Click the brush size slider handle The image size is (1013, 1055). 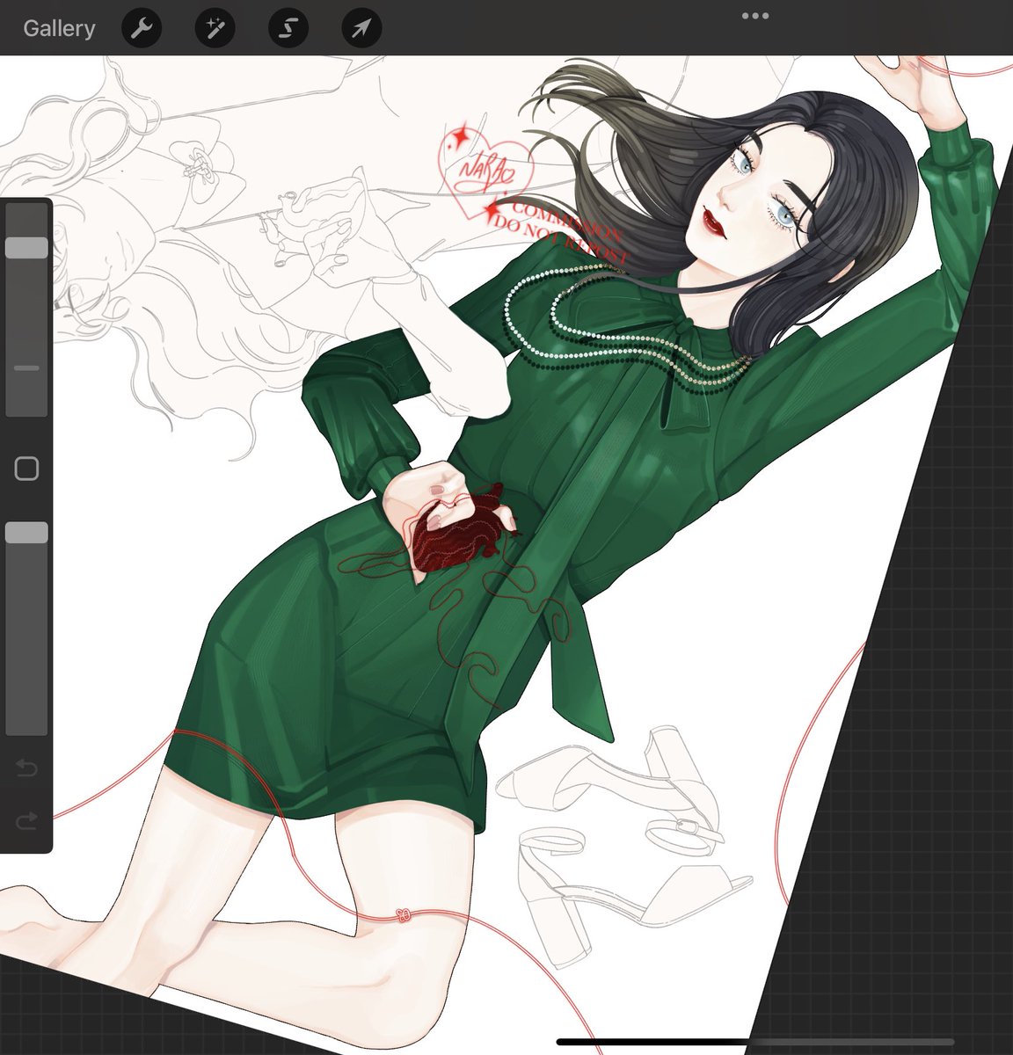(x=26, y=247)
